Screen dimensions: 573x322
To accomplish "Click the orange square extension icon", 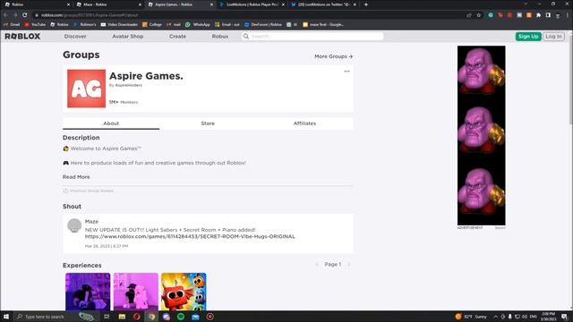I will point(529,15).
